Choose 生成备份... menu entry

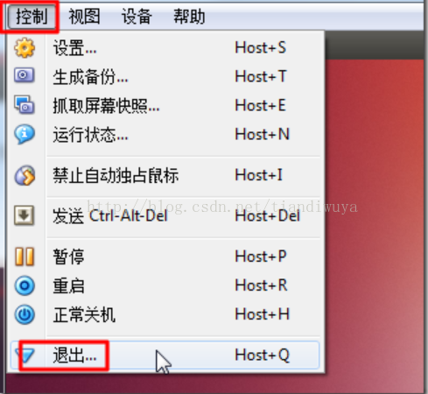[x=165, y=76]
